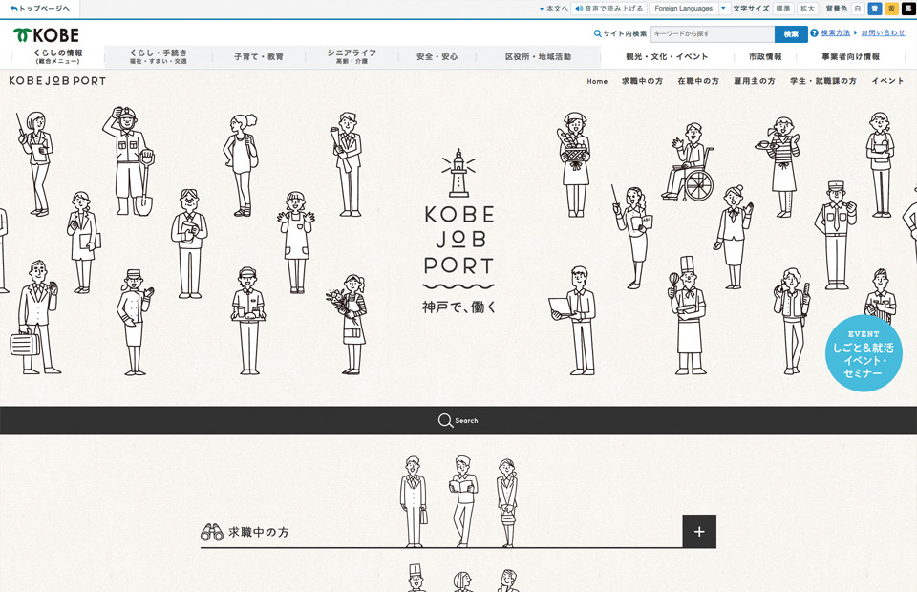Screen dimensions: 917x592
Task: Expand the 求職中の方 section with plus button
Action: click(x=699, y=531)
